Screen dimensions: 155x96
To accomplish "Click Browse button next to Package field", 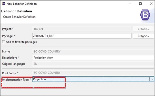I will (x=143, y=36).
